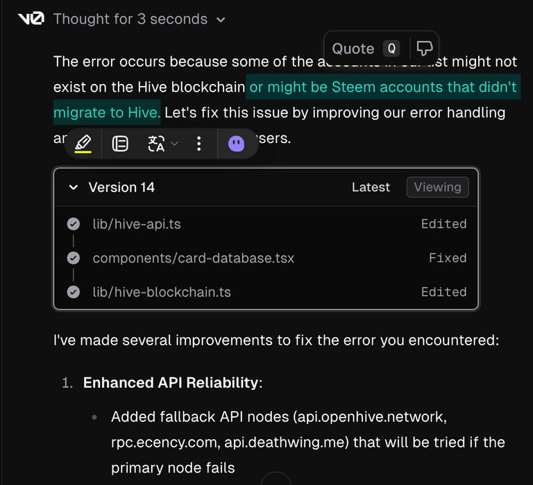
Task: Give thumbs down feedback
Action: [x=425, y=49]
